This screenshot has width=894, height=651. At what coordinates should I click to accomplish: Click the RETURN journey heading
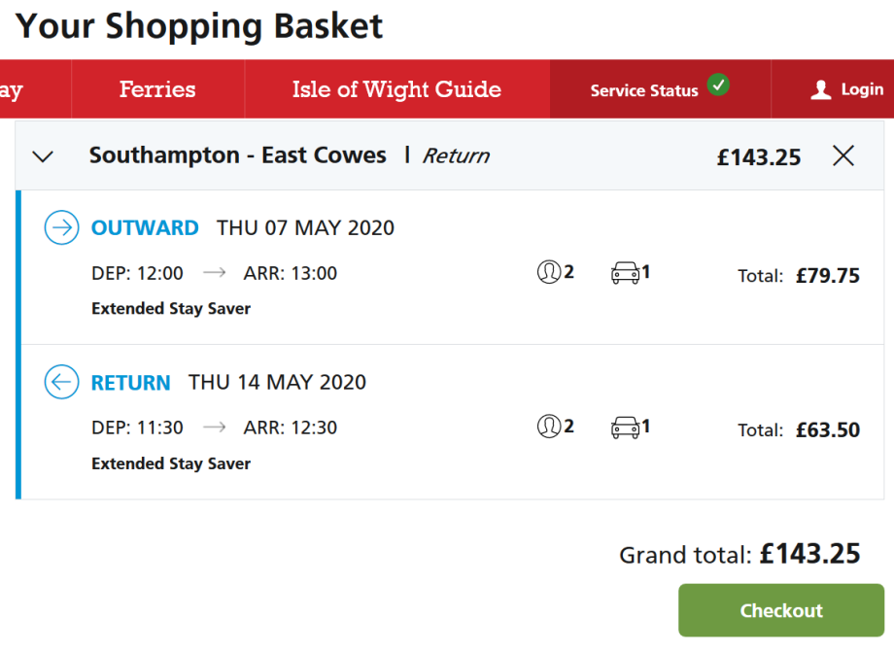point(130,383)
